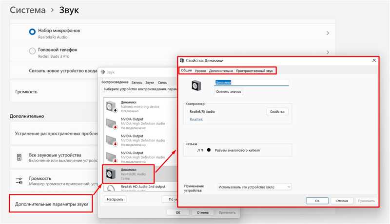This screenshot has width=390, height=224.
Task: Select the Набор микрофонов radio button
Action: pos(32,32)
